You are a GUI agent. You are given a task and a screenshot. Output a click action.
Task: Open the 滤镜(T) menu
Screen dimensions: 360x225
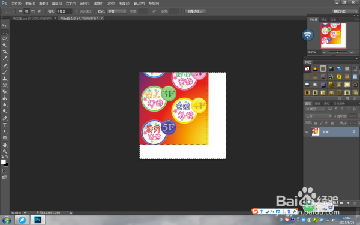[98, 4]
